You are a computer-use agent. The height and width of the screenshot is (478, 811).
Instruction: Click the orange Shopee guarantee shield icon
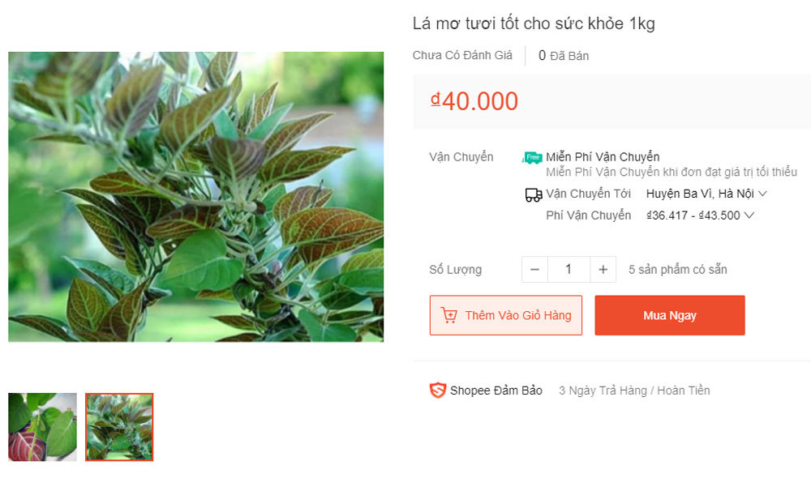[x=438, y=391]
